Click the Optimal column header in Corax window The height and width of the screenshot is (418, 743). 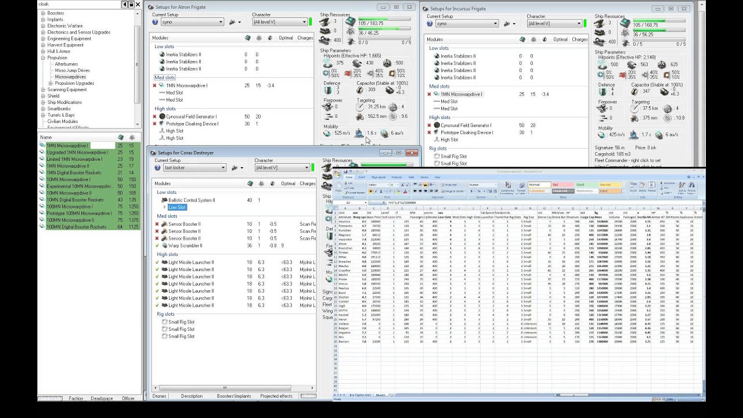288,183
